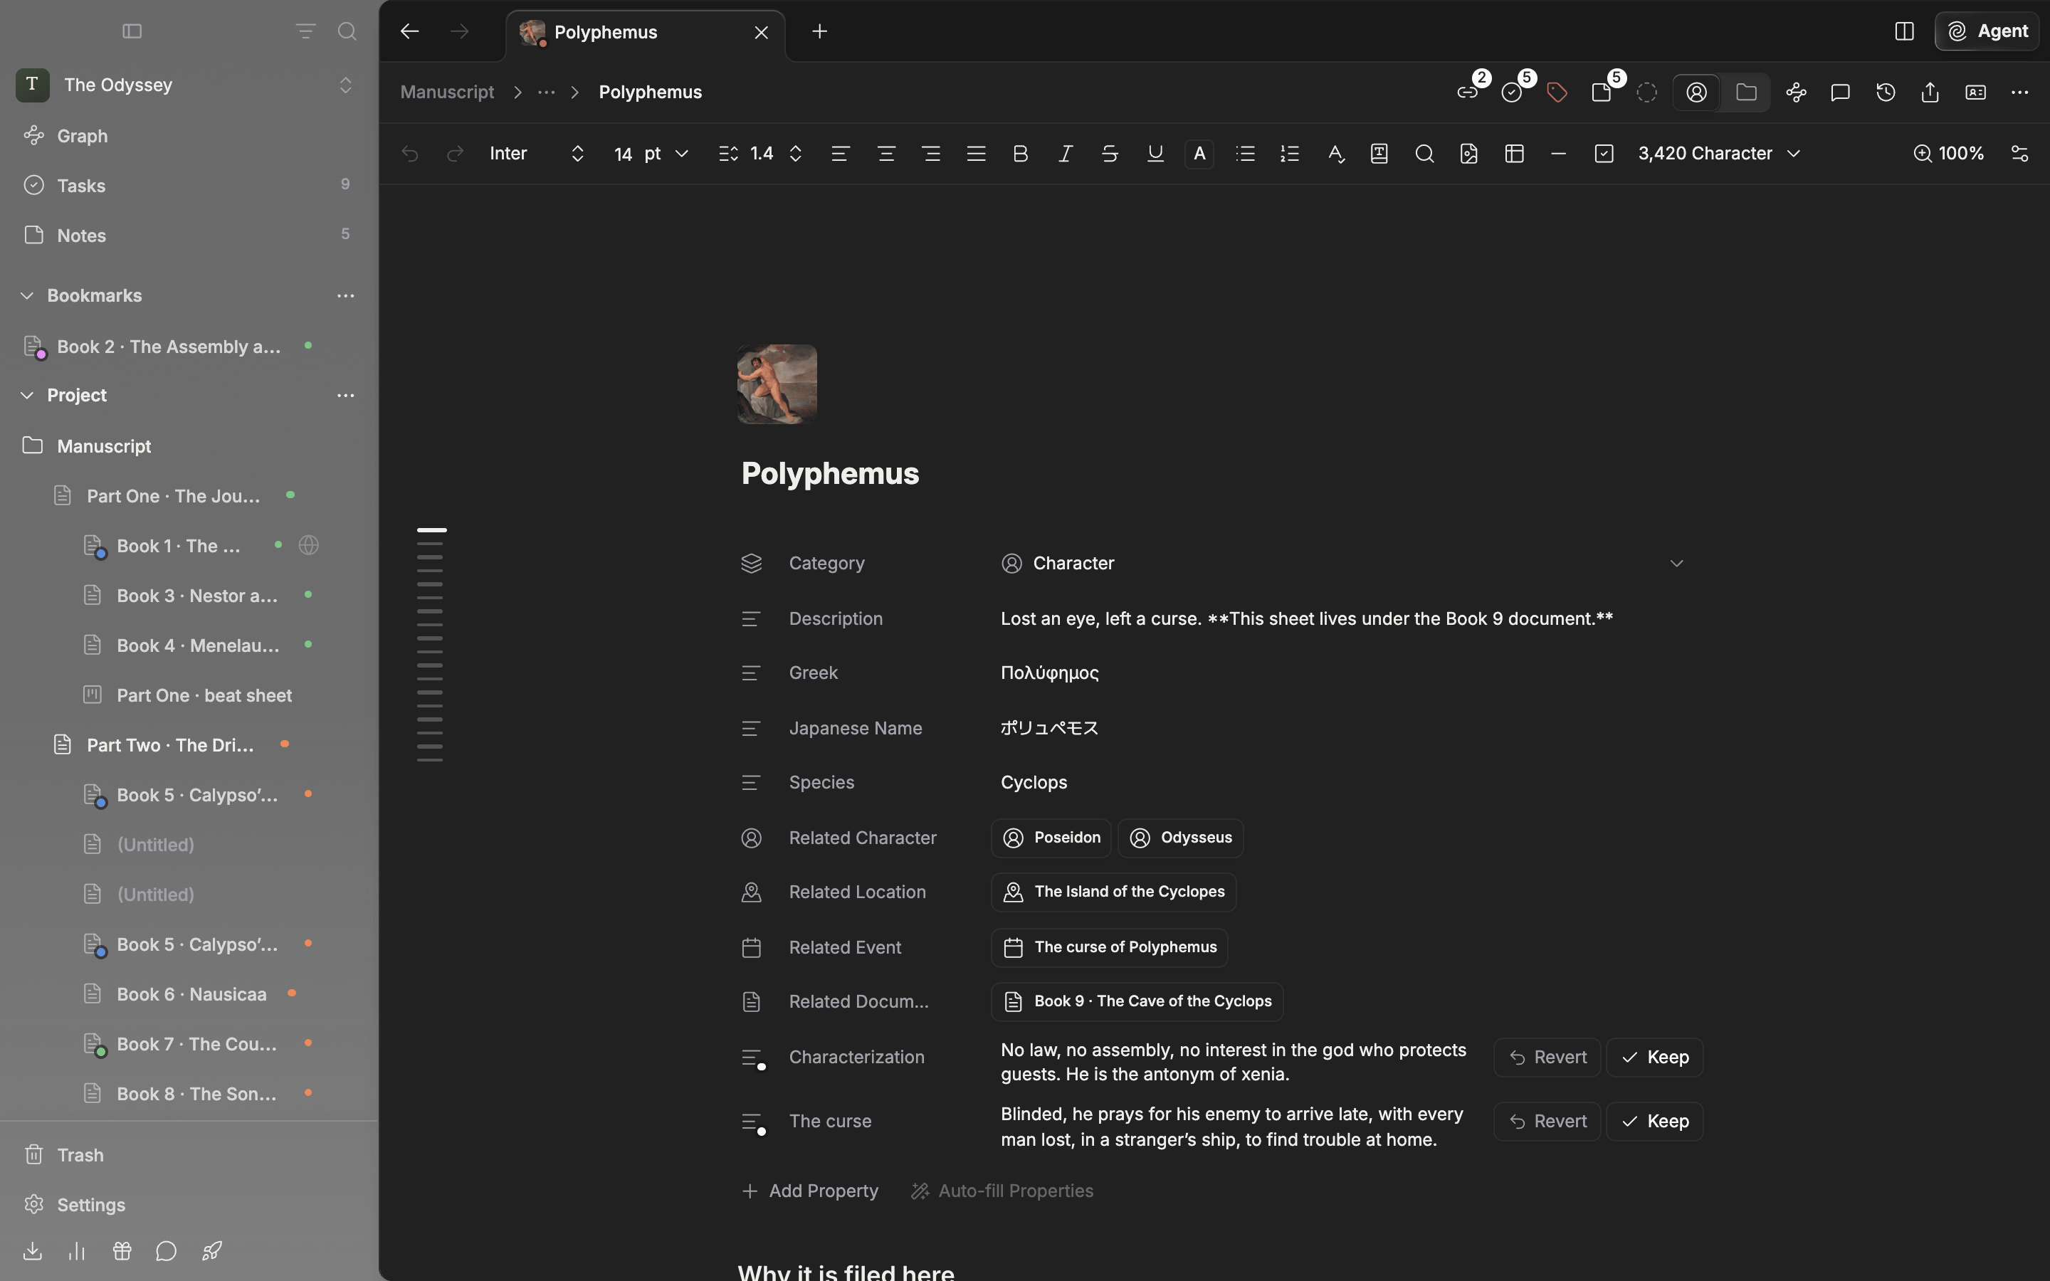Open the Agent panel
The height and width of the screenshot is (1281, 2050).
[x=1987, y=31]
